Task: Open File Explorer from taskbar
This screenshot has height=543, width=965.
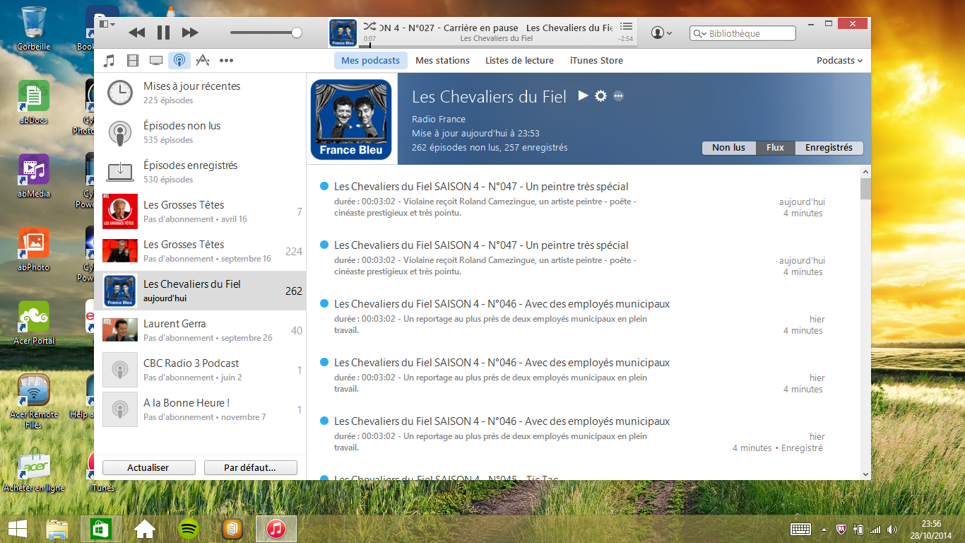Action: (57, 528)
